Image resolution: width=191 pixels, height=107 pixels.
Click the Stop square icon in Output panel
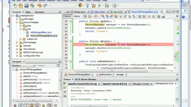65,92
